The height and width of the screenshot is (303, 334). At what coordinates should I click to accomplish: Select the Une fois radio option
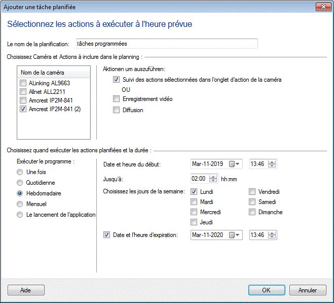coord(20,172)
